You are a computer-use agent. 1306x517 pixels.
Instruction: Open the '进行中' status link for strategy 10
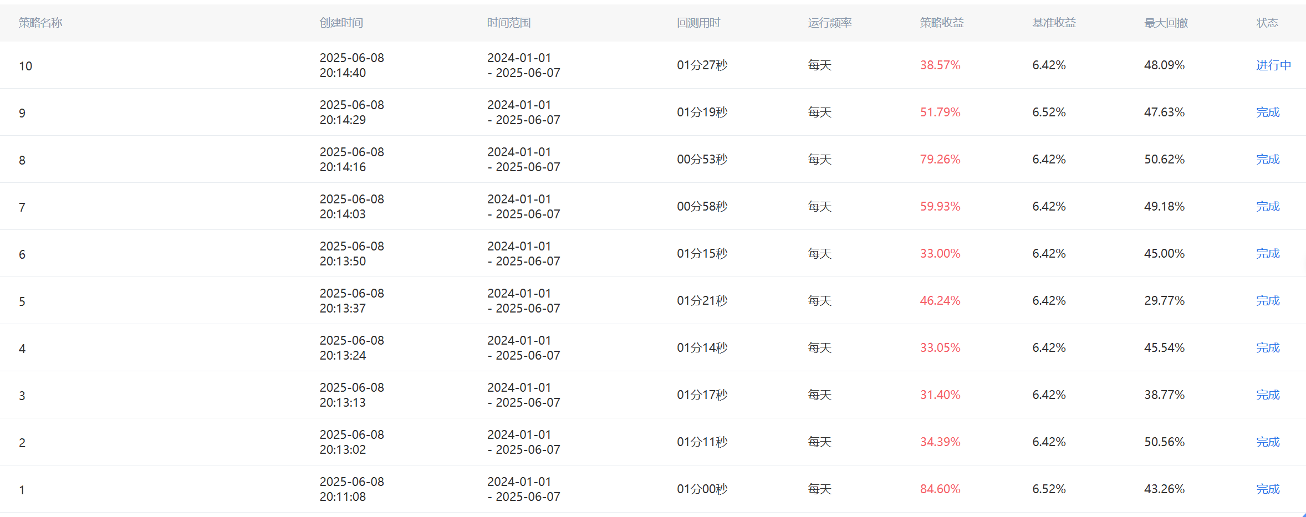click(1273, 65)
